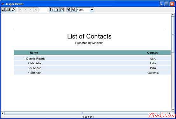176x119 pixels.
Task: Click the horizontal scrollbar thumb
Action: coord(82,113)
